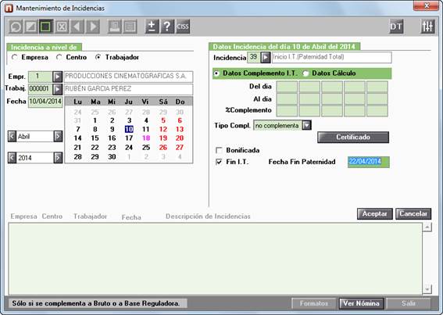
Task: Uncheck the Fin I.T. checkbox
Action: (x=219, y=162)
